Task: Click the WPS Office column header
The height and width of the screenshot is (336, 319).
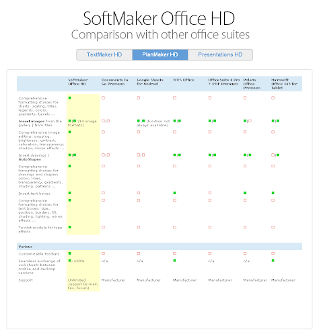Action: [x=183, y=80]
